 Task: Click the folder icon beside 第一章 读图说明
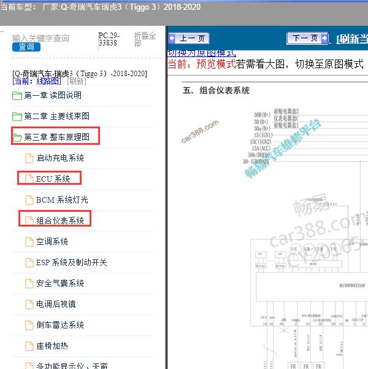[x=17, y=96]
